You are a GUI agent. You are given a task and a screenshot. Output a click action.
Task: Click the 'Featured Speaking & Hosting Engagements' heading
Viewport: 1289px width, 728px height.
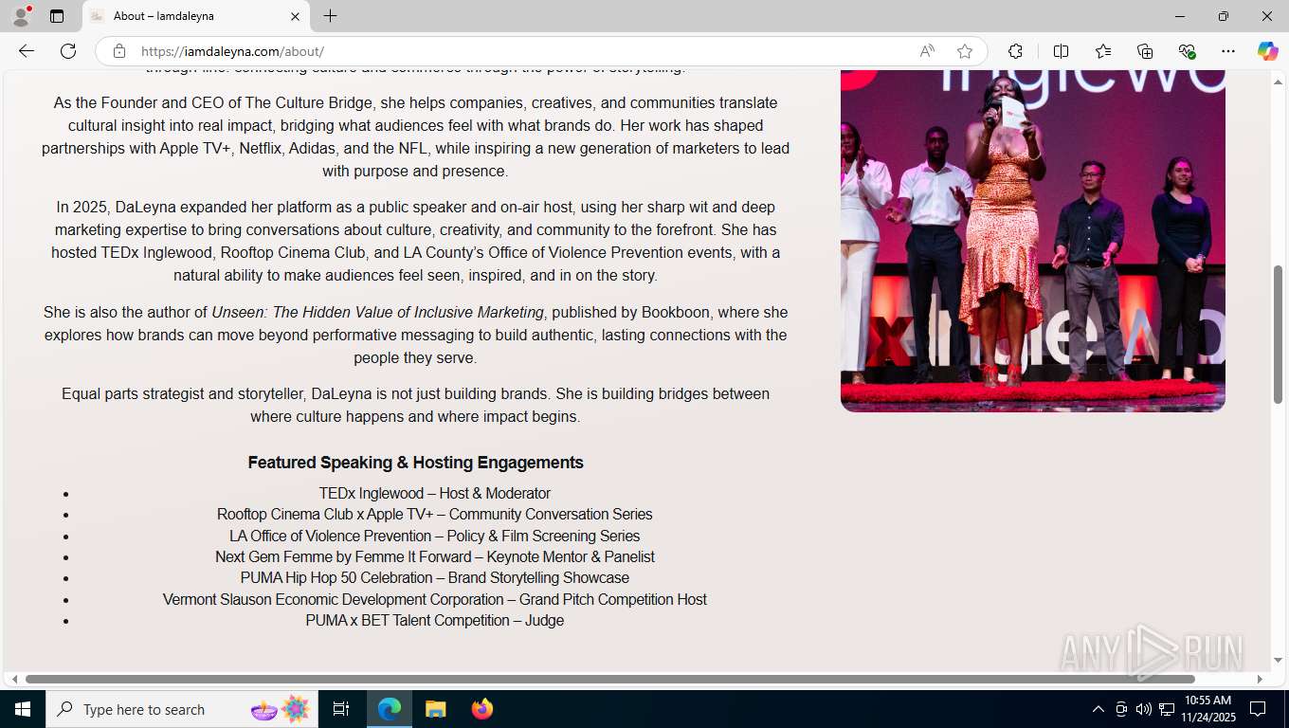416,463
